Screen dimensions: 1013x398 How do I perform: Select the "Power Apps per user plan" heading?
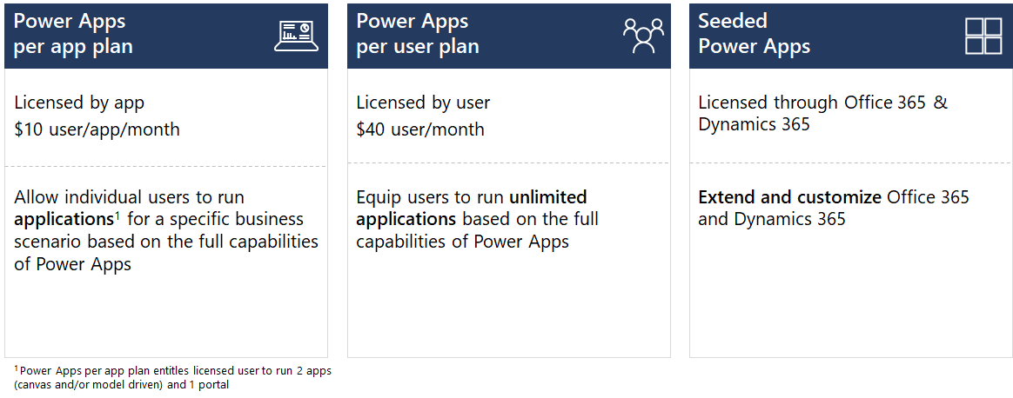pos(418,34)
